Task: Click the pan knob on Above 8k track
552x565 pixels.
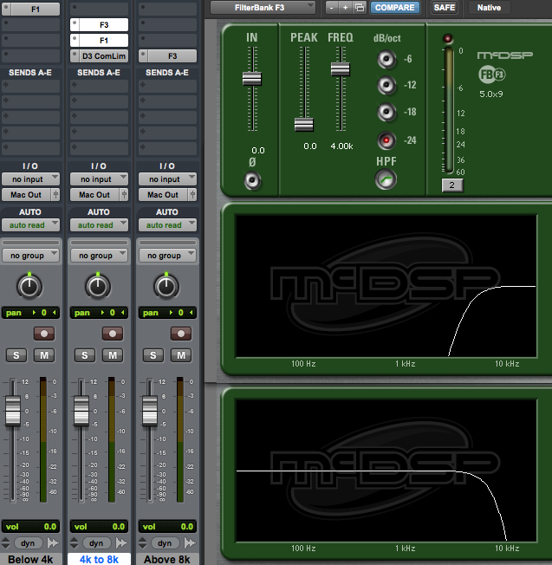Action: [166, 287]
